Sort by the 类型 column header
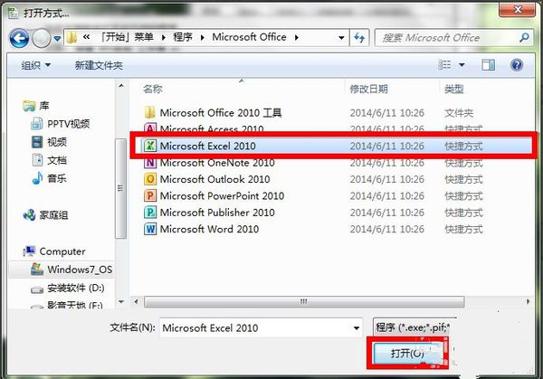543x379 pixels. (454, 90)
